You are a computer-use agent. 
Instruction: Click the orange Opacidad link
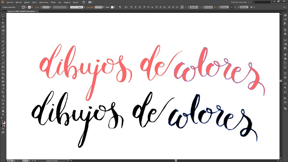click(x=90, y=7)
